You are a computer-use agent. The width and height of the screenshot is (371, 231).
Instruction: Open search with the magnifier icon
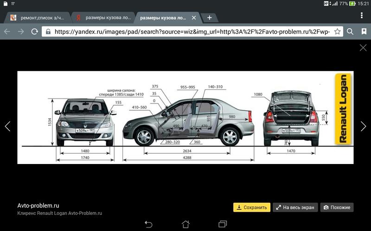coord(350,31)
